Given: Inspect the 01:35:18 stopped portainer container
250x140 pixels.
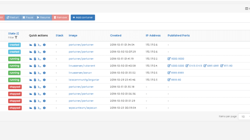Looking at the screenshot, I should click(x=44, y=87).
